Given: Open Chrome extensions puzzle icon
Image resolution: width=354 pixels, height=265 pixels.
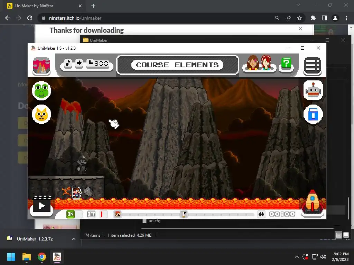Looking at the screenshot, I should [x=313, y=18].
